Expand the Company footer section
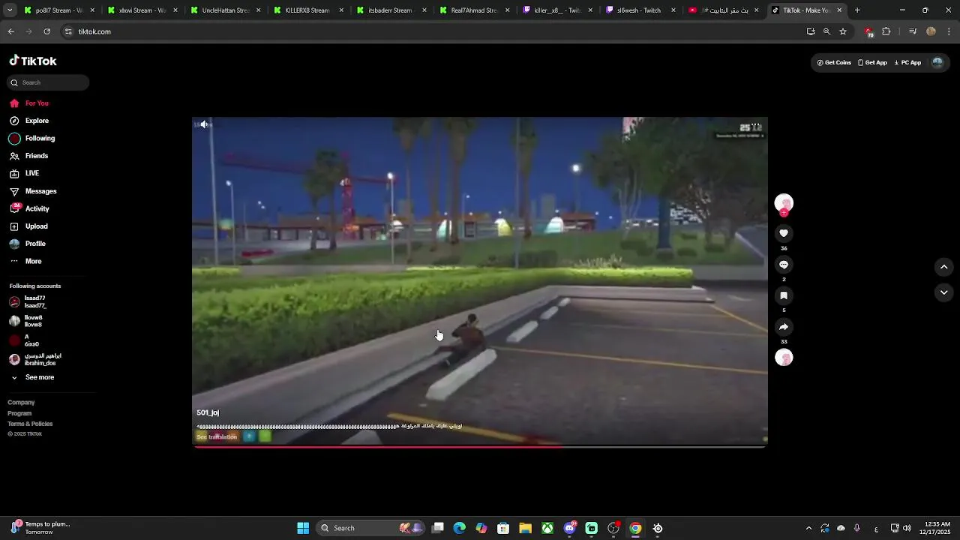Image resolution: width=960 pixels, height=540 pixels. [21, 403]
